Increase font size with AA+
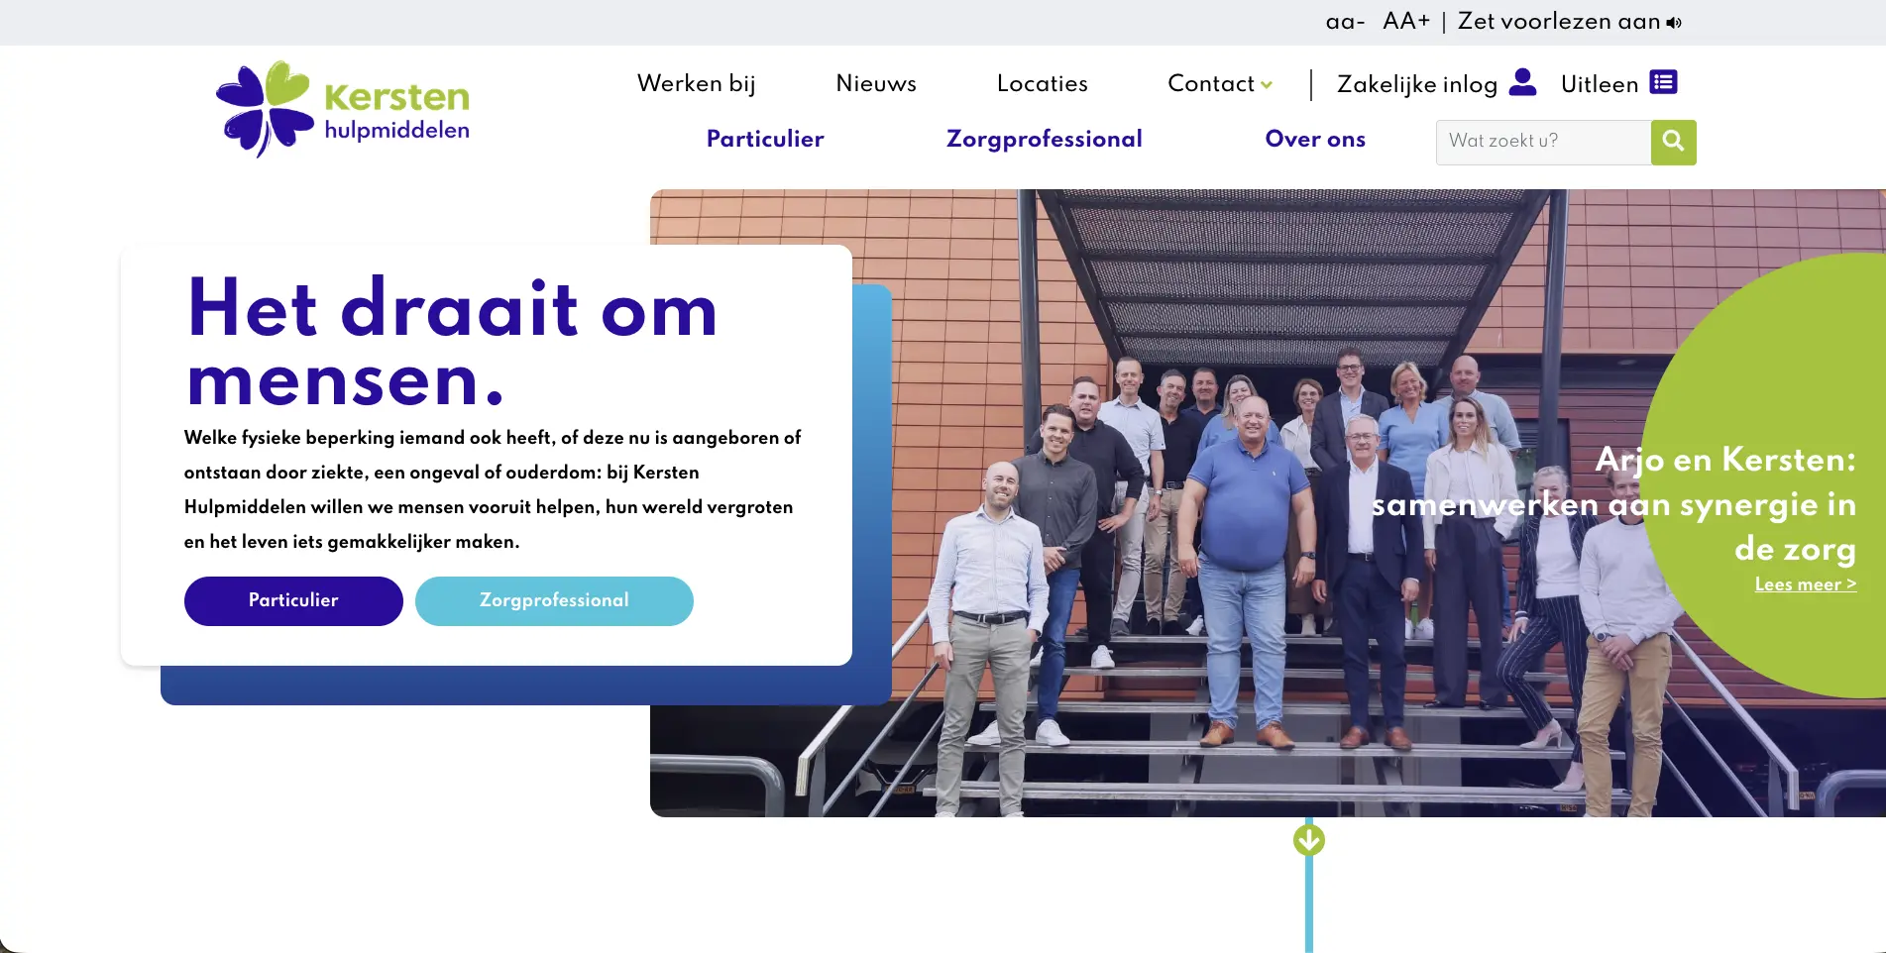This screenshot has height=953, width=1886. pyautogui.click(x=1406, y=21)
